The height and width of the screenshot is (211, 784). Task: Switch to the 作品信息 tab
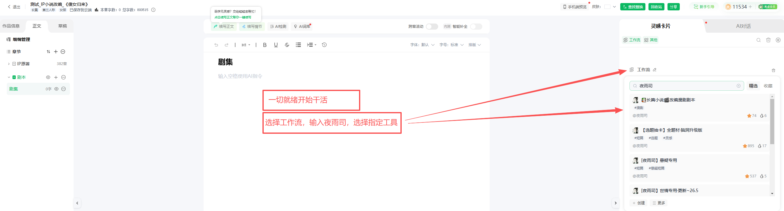click(x=11, y=26)
